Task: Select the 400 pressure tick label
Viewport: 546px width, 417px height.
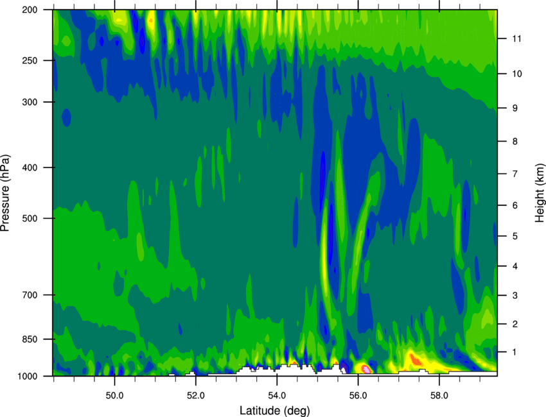Action: pyautogui.click(x=30, y=167)
